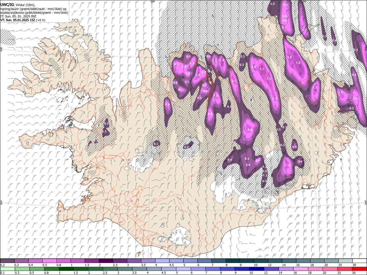Click the bottom-row legend swatch between 16 and 18
Screen dimensions: 367x275
301,269
